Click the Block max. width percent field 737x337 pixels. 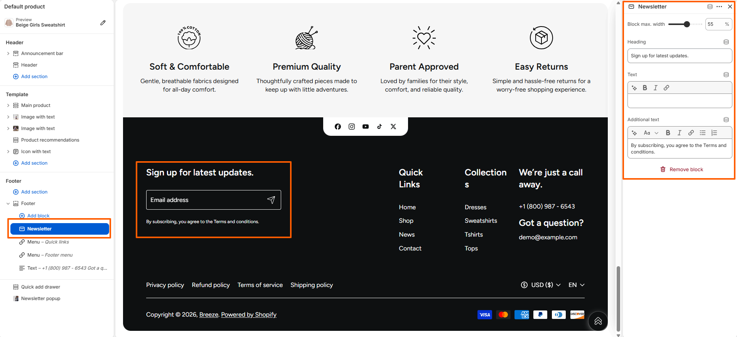(x=718, y=24)
